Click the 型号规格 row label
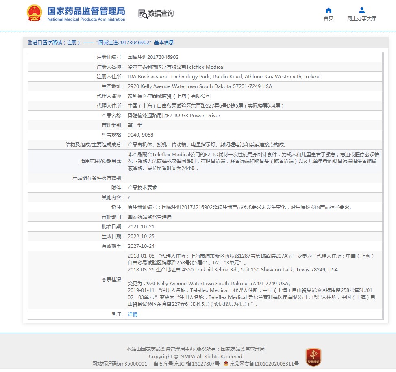 111,135
